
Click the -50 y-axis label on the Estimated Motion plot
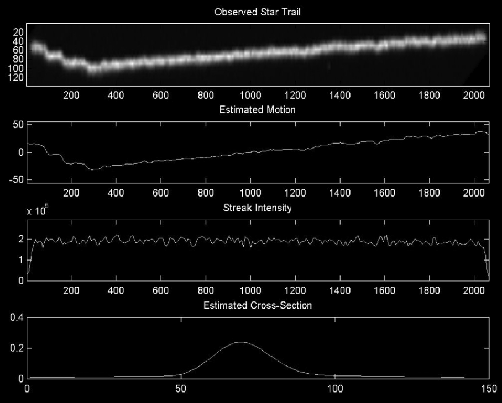(x=15, y=180)
